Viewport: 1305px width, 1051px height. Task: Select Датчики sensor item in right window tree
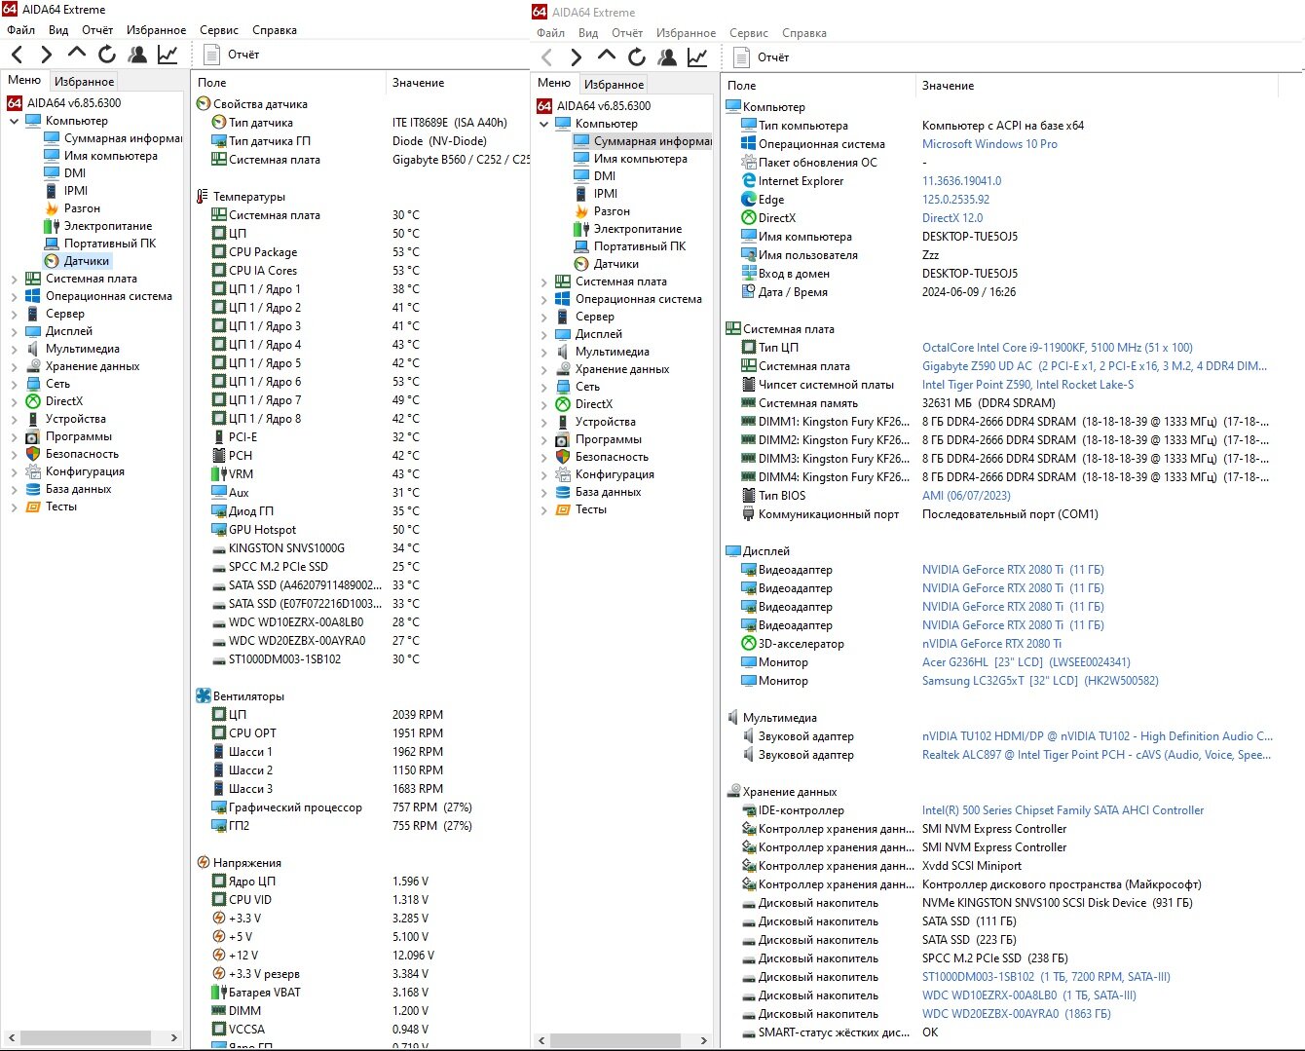607,264
